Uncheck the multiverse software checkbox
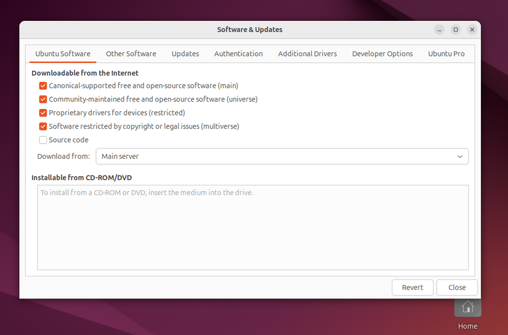 pos(43,127)
